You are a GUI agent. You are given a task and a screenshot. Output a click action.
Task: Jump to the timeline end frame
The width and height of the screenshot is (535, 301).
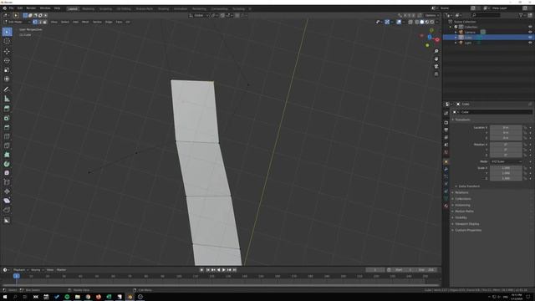(x=235, y=270)
